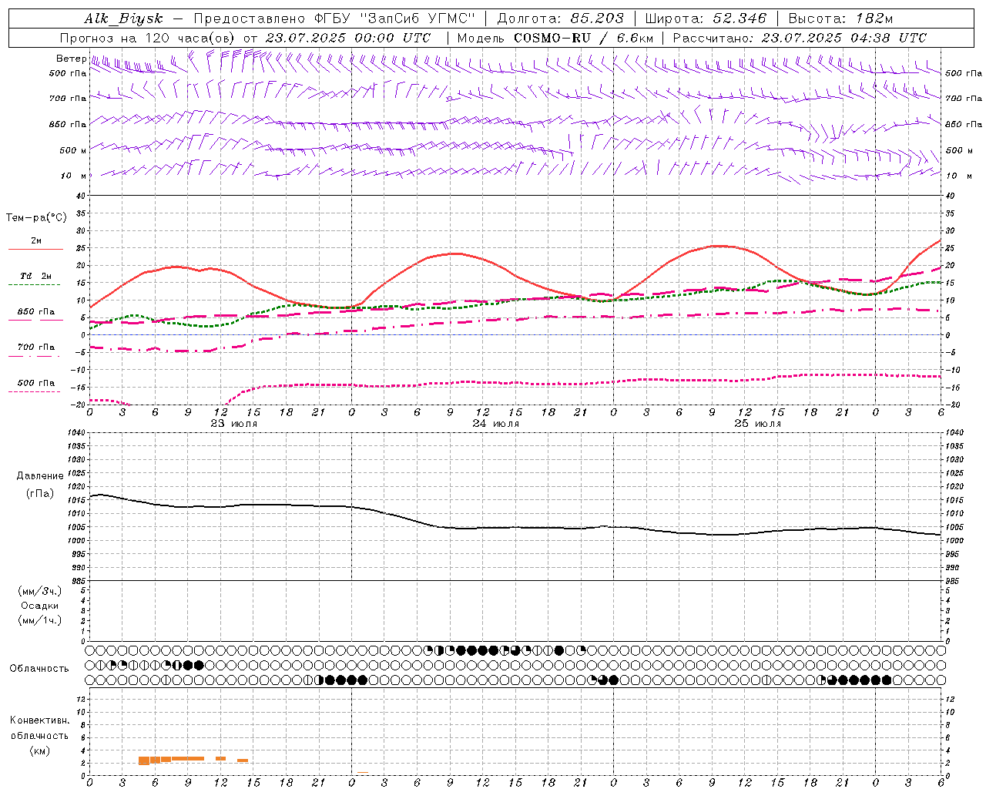Screen dimensions: 986x789
Task: Click the 'Рассчитано: 23.07.2025 04:38 UTC' timestamp
Action: click(x=799, y=38)
